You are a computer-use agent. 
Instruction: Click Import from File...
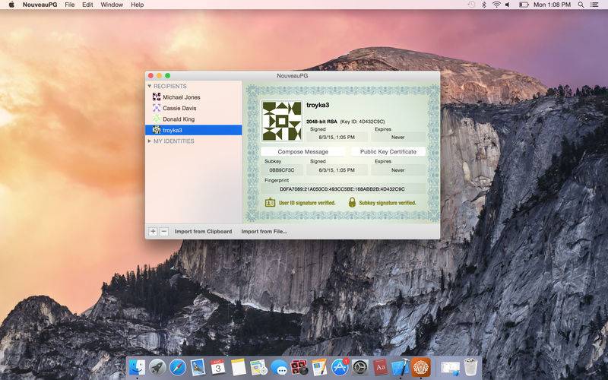(264, 232)
